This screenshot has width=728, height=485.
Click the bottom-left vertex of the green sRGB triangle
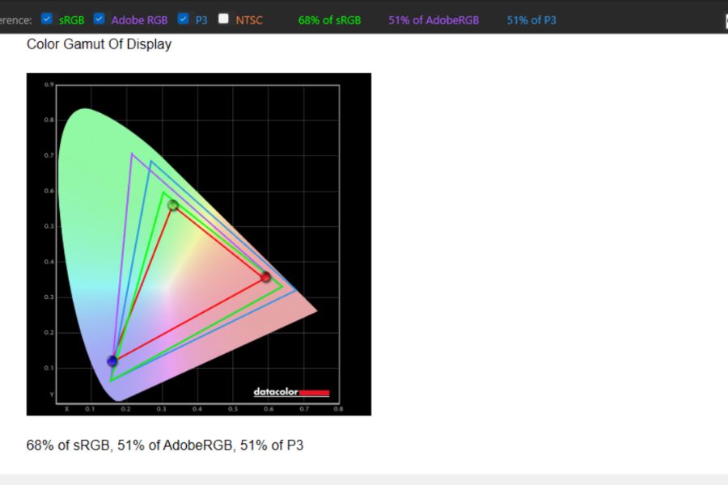coord(112,379)
